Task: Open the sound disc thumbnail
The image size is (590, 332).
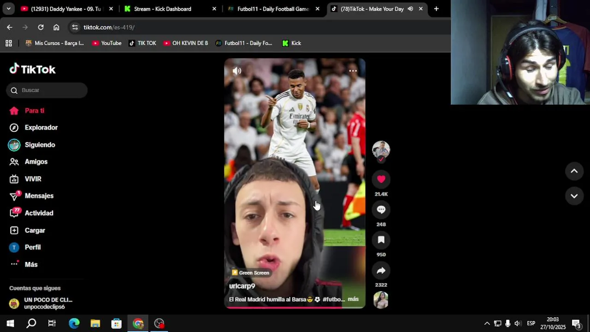Action: (381, 300)
